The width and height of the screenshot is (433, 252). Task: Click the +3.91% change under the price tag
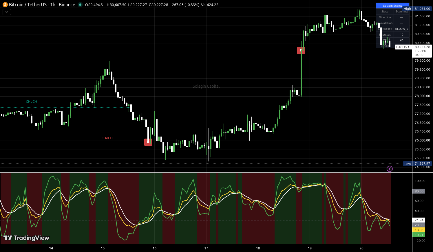421,51
